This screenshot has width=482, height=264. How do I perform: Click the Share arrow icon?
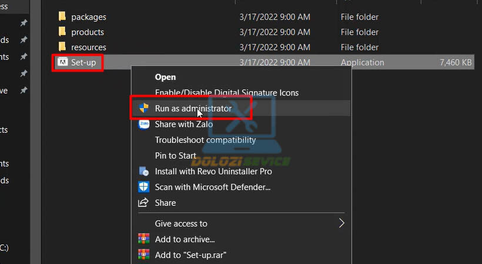pos(143,202)
